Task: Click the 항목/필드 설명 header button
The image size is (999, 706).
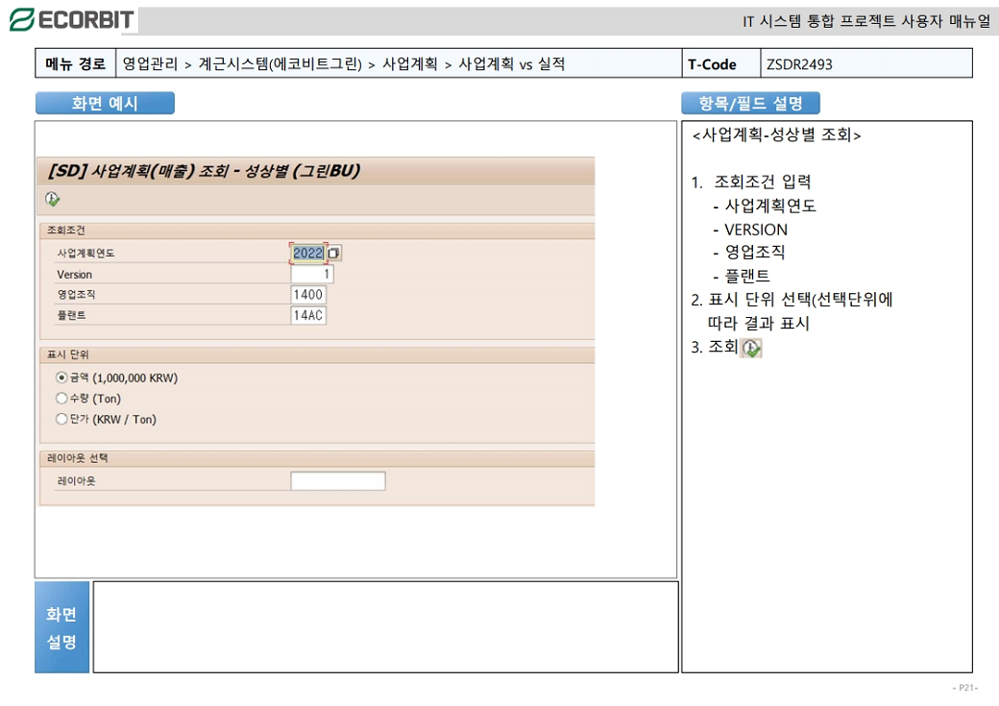Action: (750, 104)
